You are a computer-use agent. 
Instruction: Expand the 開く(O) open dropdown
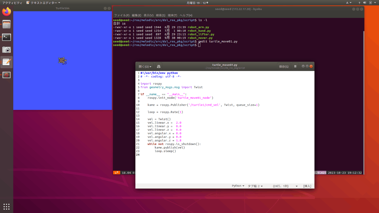coord(145,66)
